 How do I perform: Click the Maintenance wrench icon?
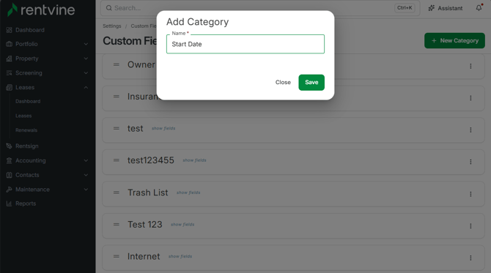pyautogui.click(x=9, y=189)
